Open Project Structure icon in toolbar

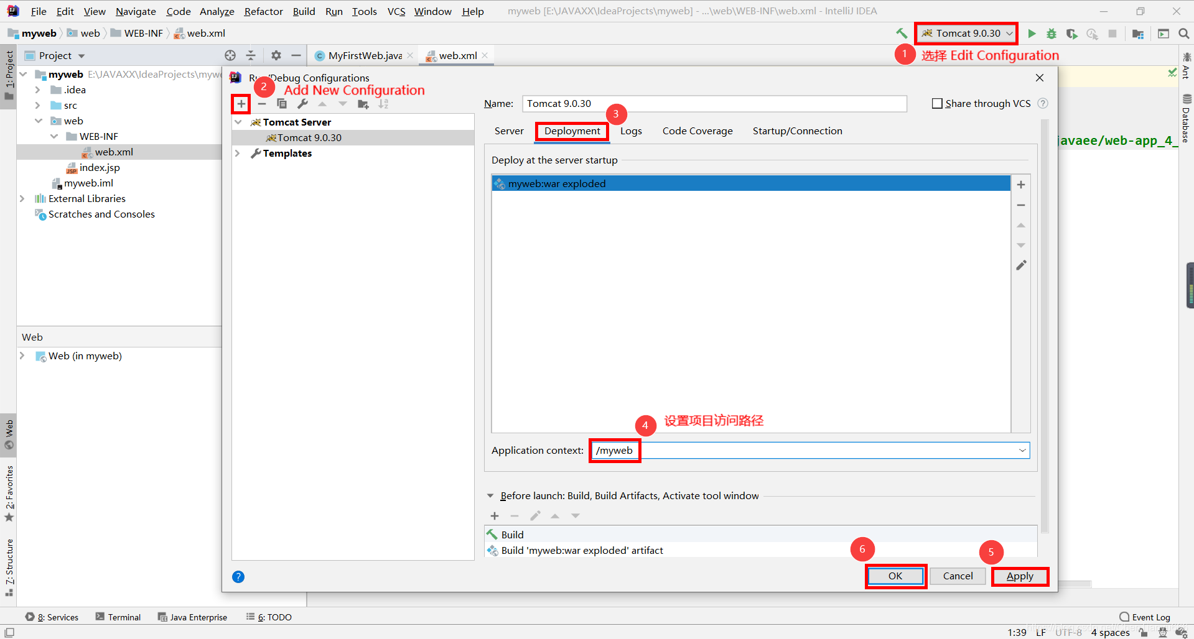1138,34
